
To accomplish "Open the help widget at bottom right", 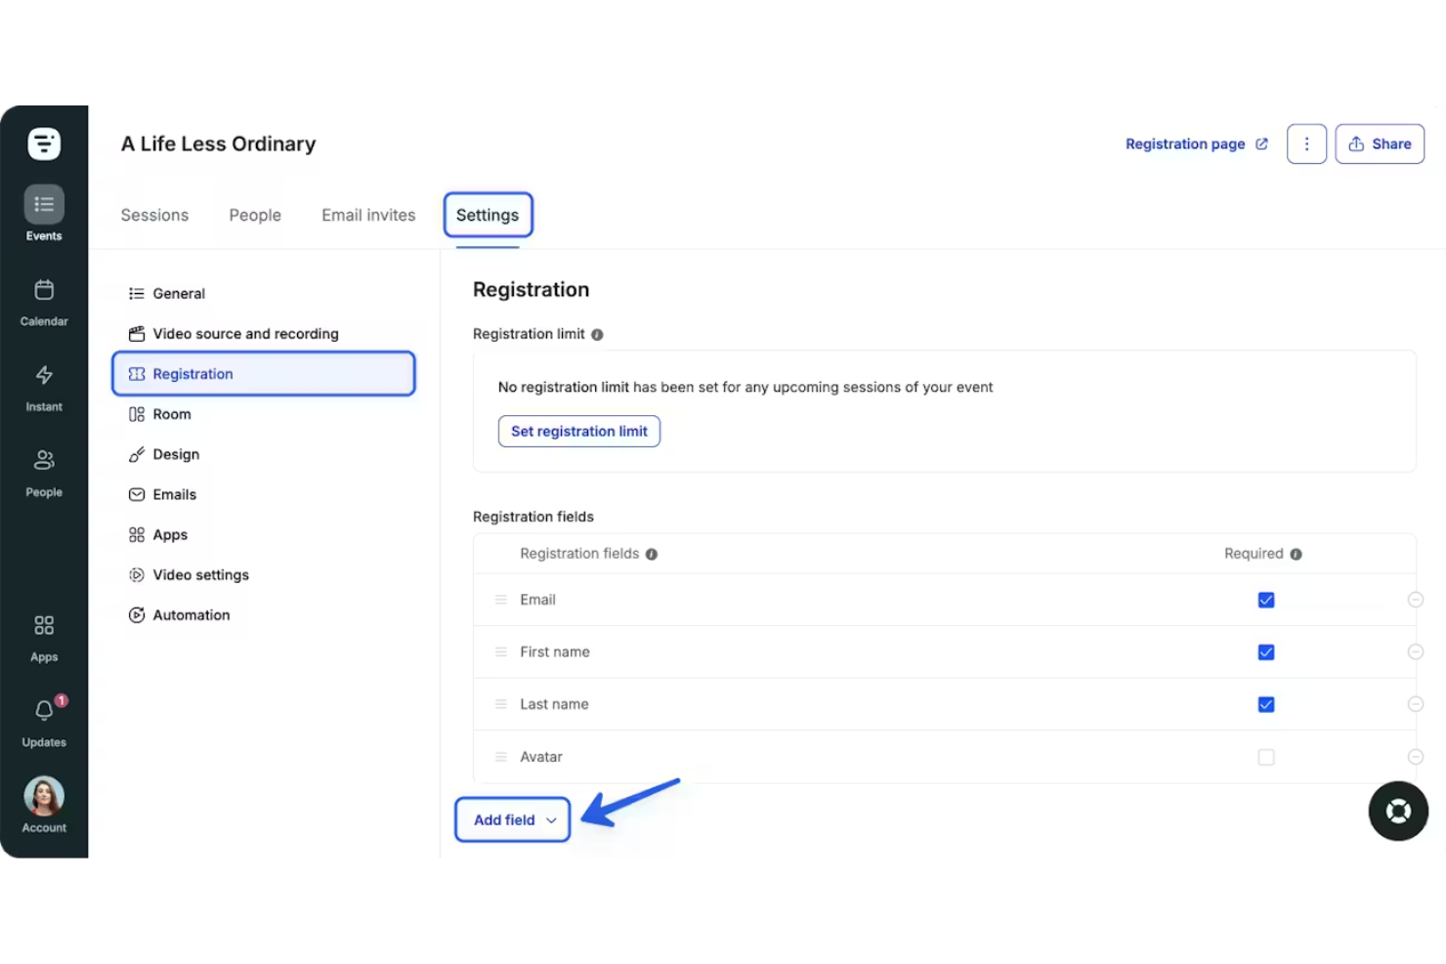I will pyautogui.click(x=1398, y=811).
